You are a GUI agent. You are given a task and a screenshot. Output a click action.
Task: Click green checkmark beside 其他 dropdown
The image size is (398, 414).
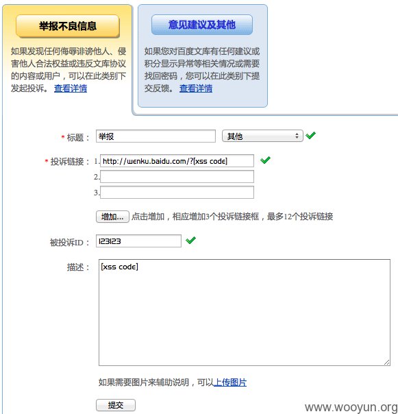(310, 136)
